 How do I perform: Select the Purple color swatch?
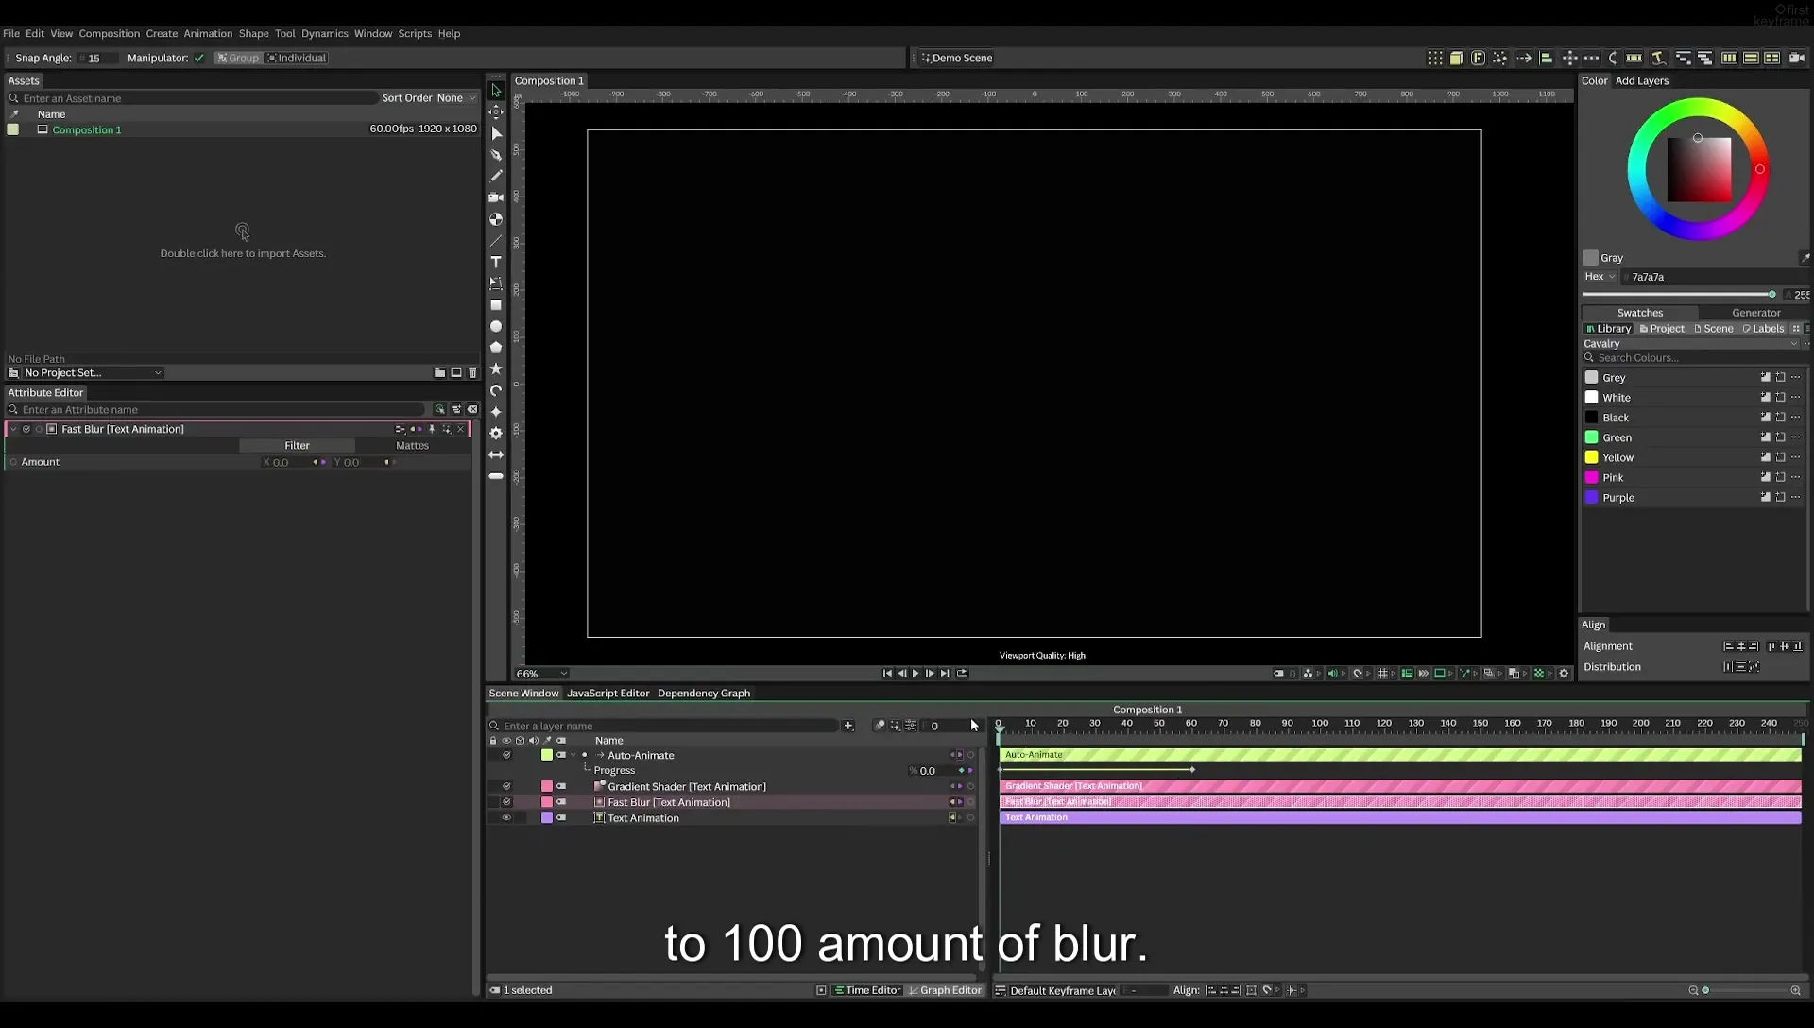pyautogui.click(x=1591, y=497)
